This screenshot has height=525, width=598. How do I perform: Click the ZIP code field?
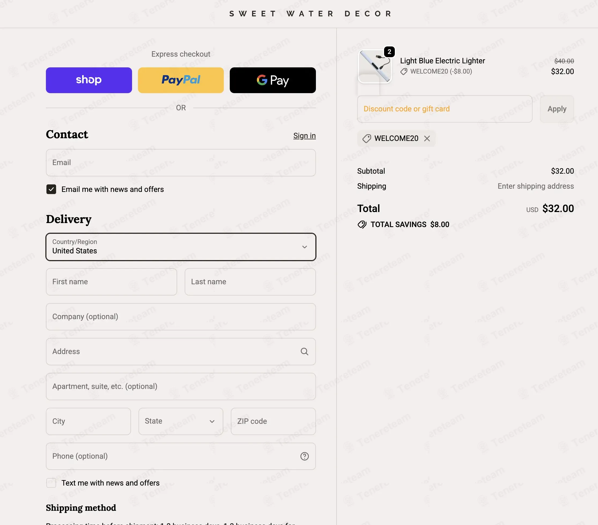point(273,421)
